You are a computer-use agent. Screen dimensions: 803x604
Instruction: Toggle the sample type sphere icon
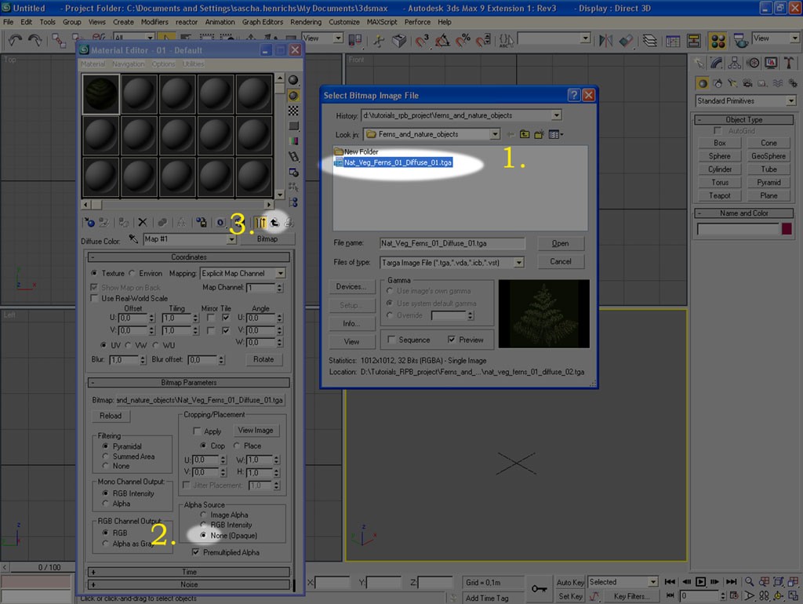point(293,80)
